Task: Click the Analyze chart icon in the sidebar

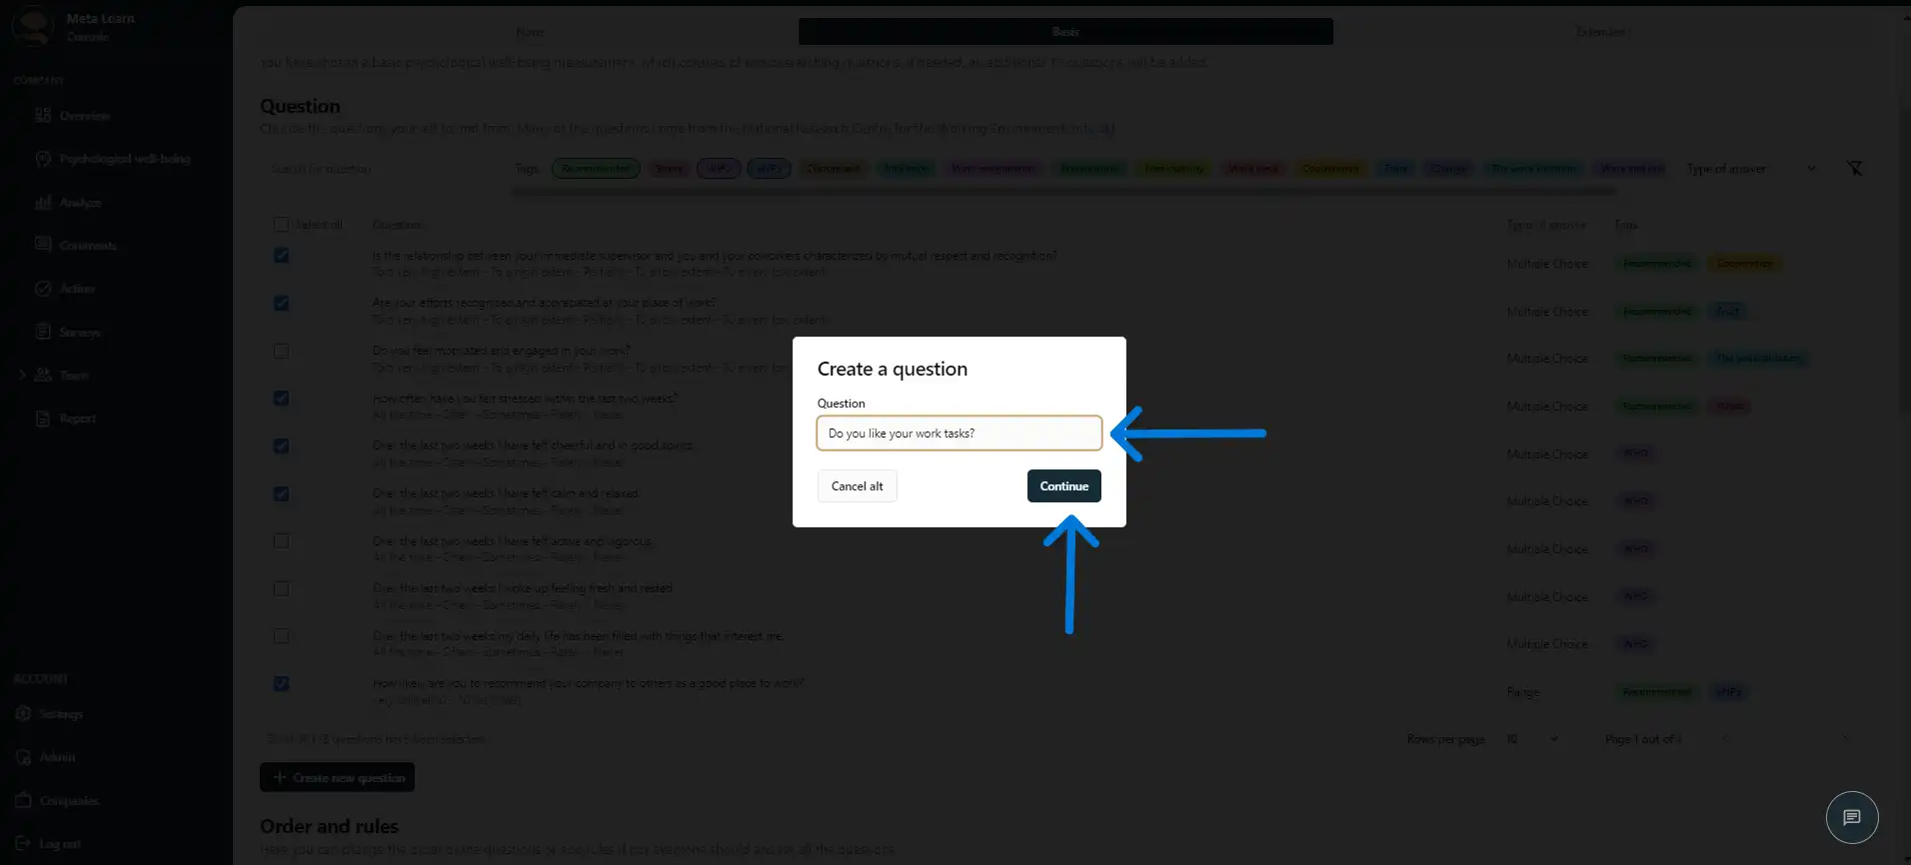Action: coord(43,203)
